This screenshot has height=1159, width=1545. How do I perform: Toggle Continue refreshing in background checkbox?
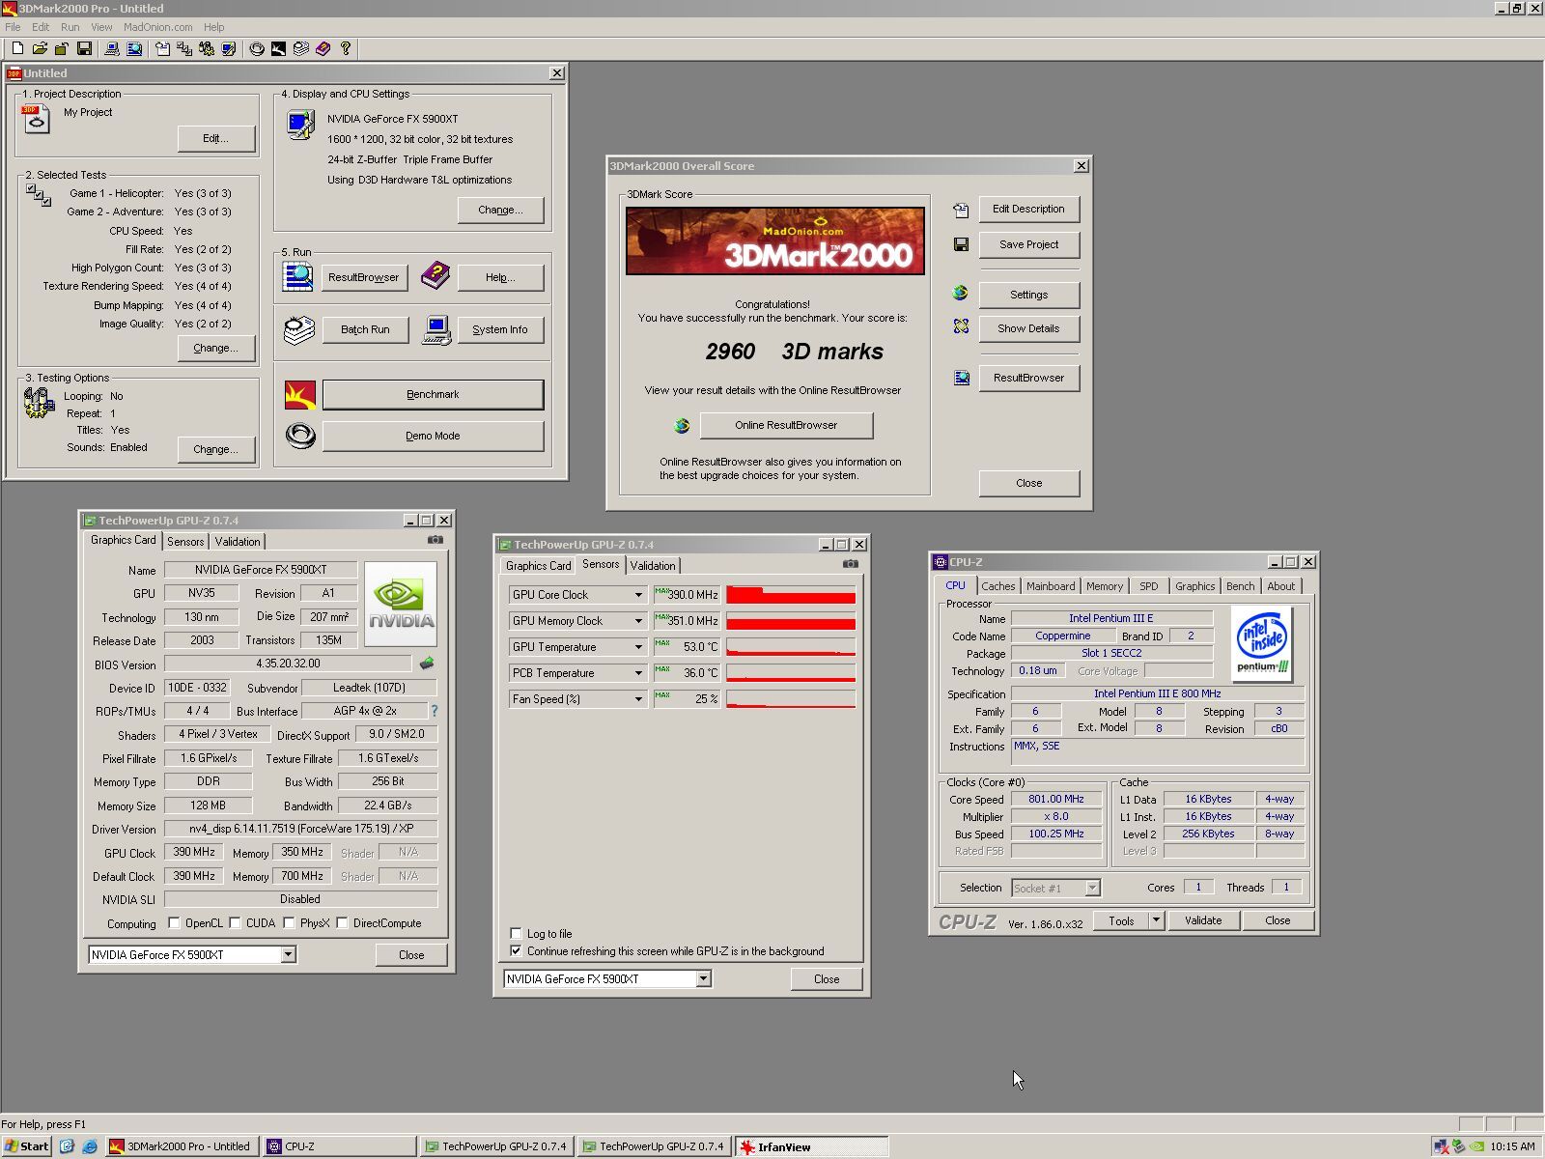click(x=516, y=950)
